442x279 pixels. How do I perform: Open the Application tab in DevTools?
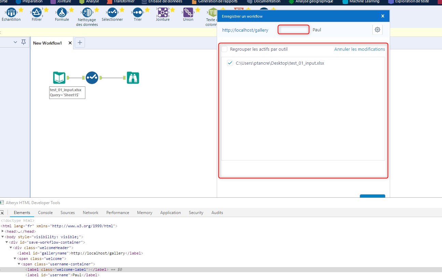170,213
